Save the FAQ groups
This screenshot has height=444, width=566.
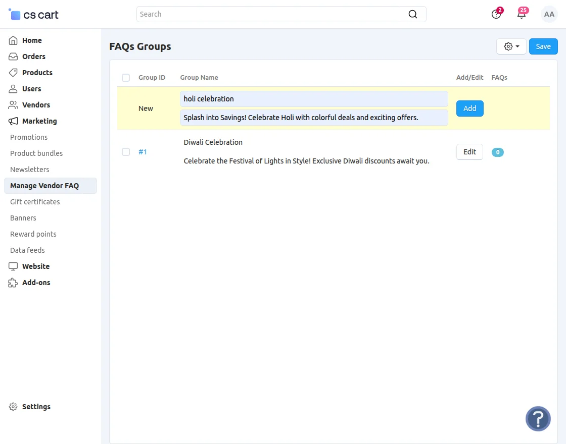tap(543, 46)
